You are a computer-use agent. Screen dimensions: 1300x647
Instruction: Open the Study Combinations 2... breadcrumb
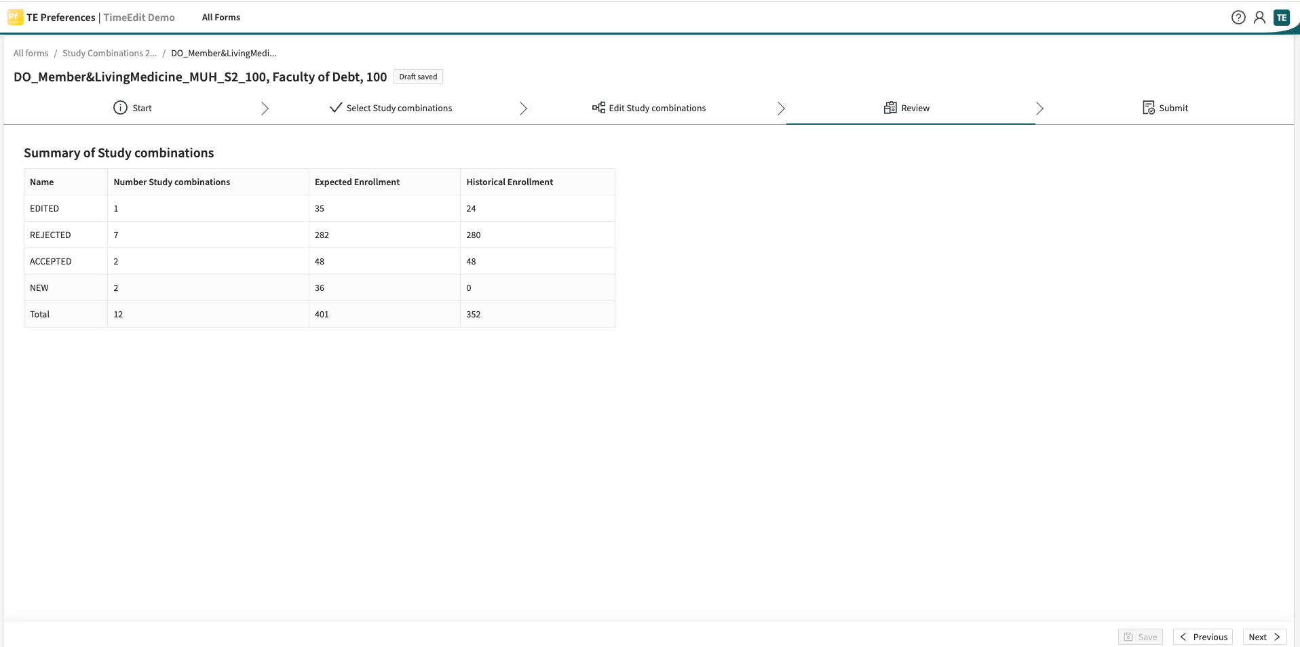(109, 53)
